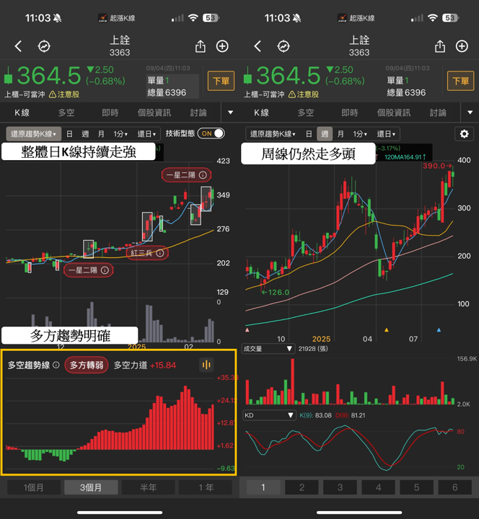Add to watchlist plus icon, right screen

(x=462, y=46)
